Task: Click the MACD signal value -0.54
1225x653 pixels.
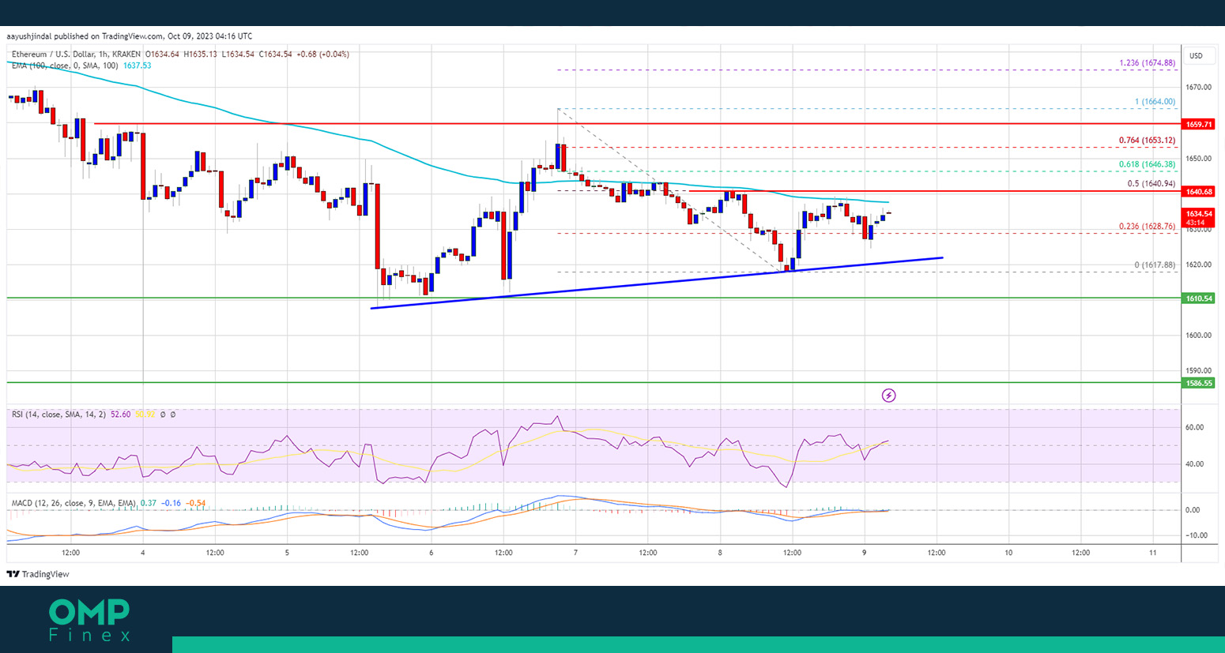Action: tap(197, 503)
